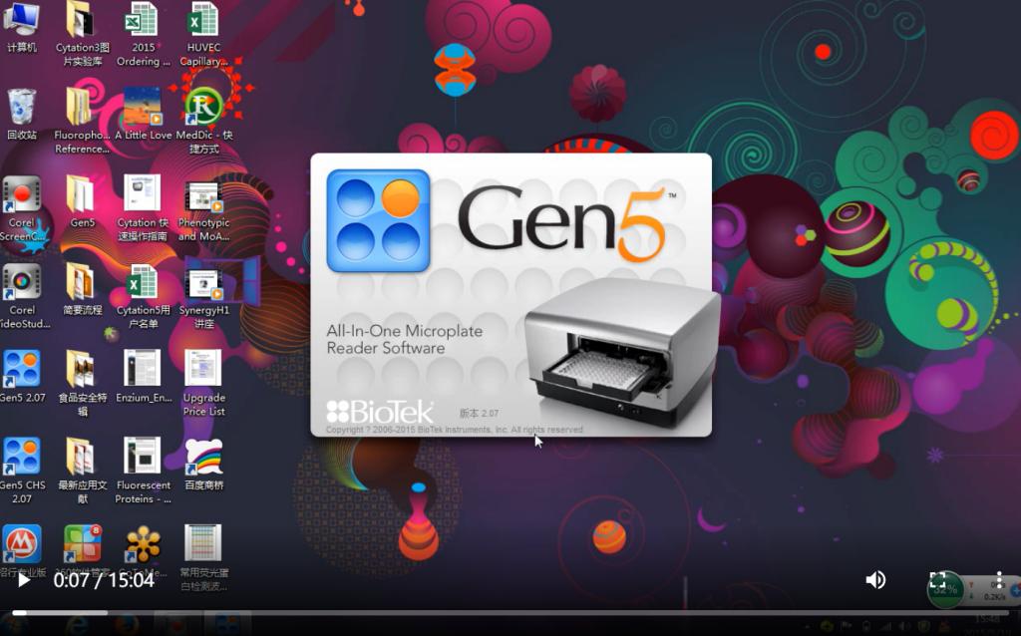
Task: Select the Gen5 folder on the desktop
Action: click(x=82, y=201)
